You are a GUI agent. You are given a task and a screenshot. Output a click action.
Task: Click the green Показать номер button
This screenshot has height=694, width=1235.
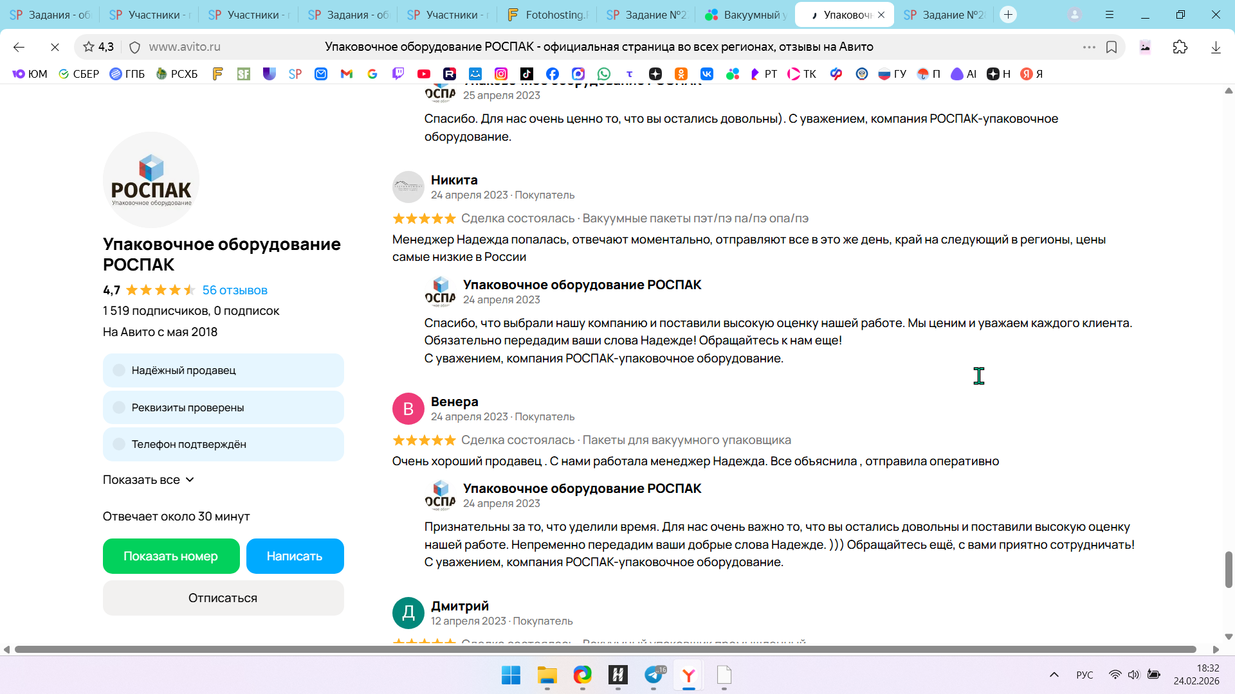(x=171, y=556)
